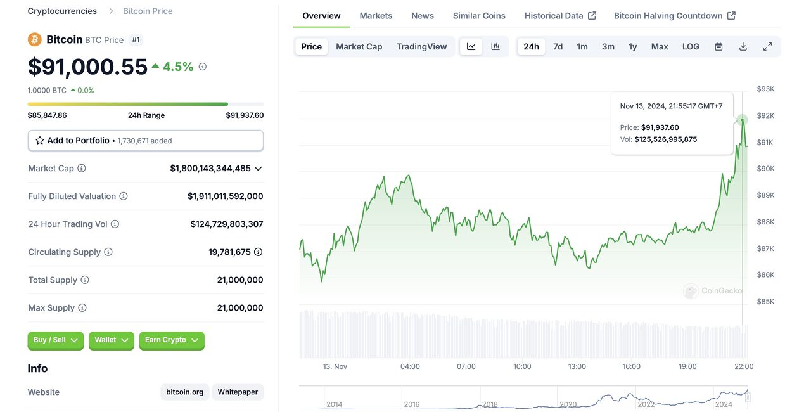Click the 22:00 time axis label
The image size is (811, 412).
pos(744,366)
